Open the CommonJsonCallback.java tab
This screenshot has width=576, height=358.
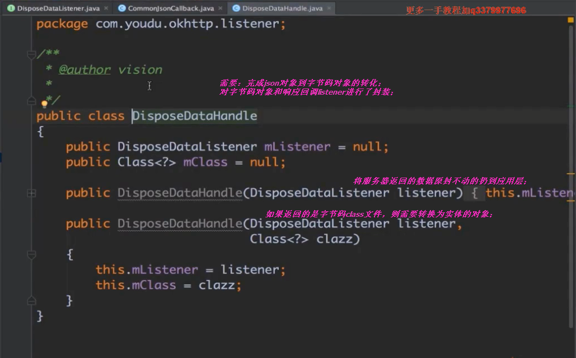coord(170,8)
